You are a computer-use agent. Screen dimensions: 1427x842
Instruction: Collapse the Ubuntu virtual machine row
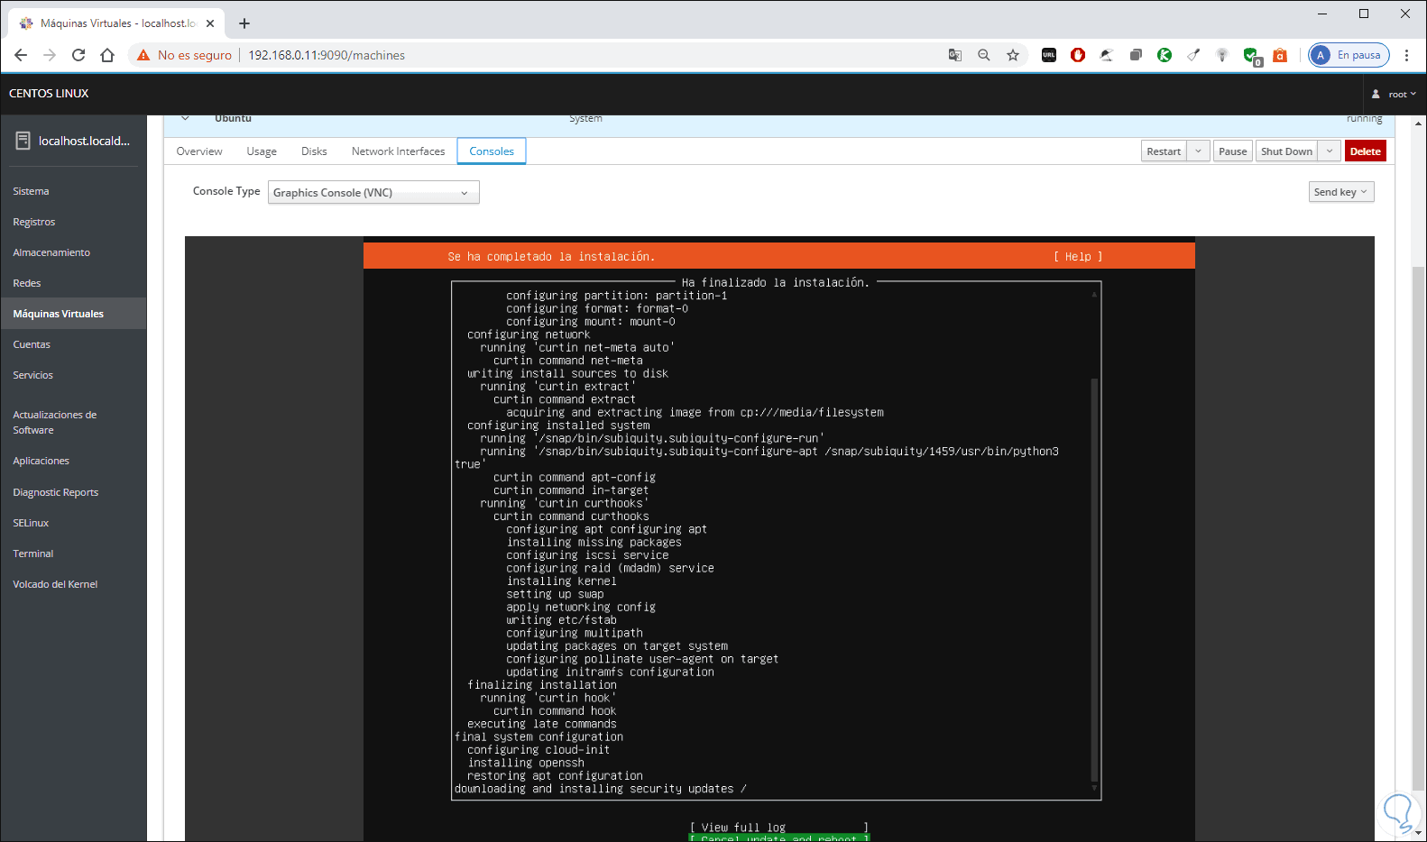[x=185, y=118]
